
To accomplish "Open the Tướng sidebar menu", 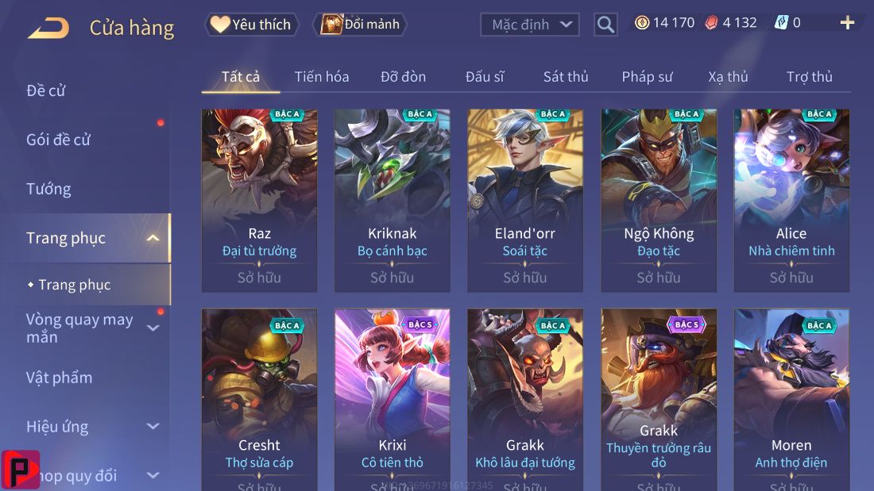I will tap(48, 190).
